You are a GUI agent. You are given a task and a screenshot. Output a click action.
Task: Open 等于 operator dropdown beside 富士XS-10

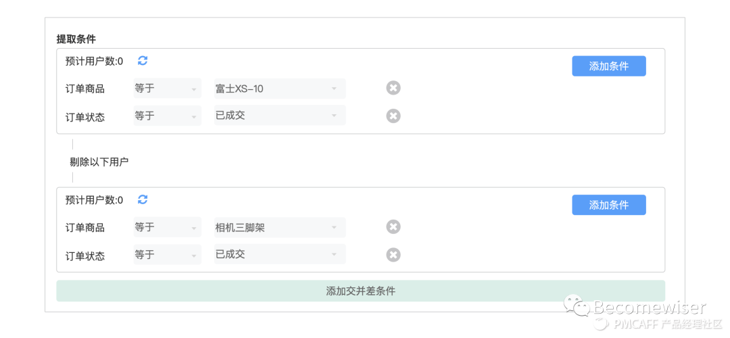point(167,89)
